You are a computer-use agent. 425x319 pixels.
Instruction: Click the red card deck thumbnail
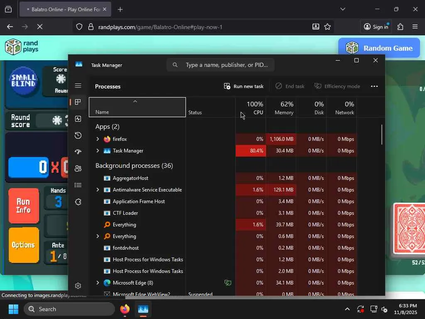[409, 228]
